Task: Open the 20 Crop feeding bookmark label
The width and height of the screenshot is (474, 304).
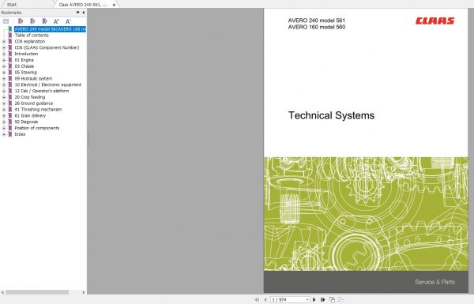Action: (30, 97)
